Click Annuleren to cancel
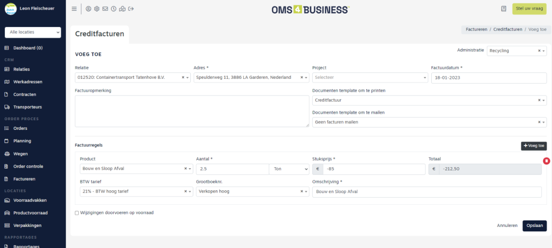The height and width of the screenshot is (248, 552). pos(507,226)
